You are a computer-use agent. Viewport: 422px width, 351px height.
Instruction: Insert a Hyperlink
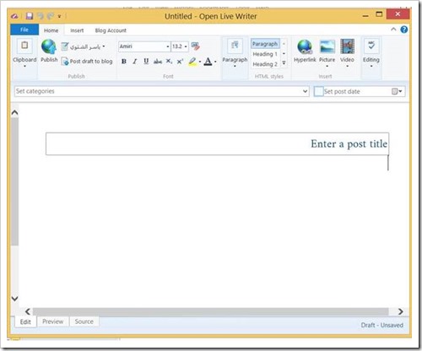point(305,51)
